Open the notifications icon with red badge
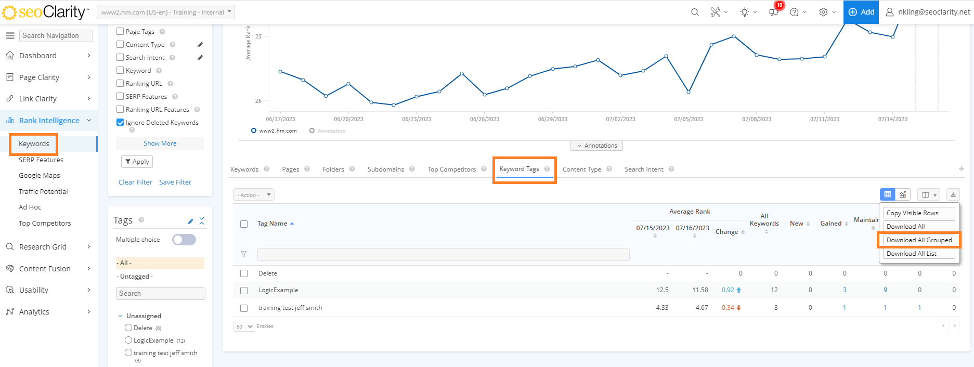The image size is (974, 367). click(774, 12)
